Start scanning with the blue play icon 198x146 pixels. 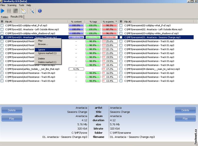[x=3, y=11]
